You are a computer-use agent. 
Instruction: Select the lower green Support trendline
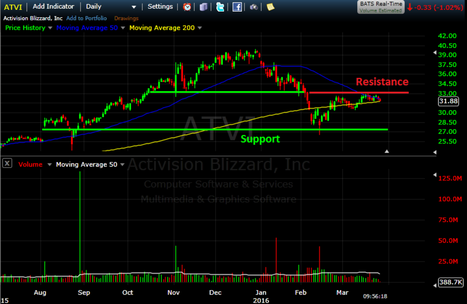(215, 129)
